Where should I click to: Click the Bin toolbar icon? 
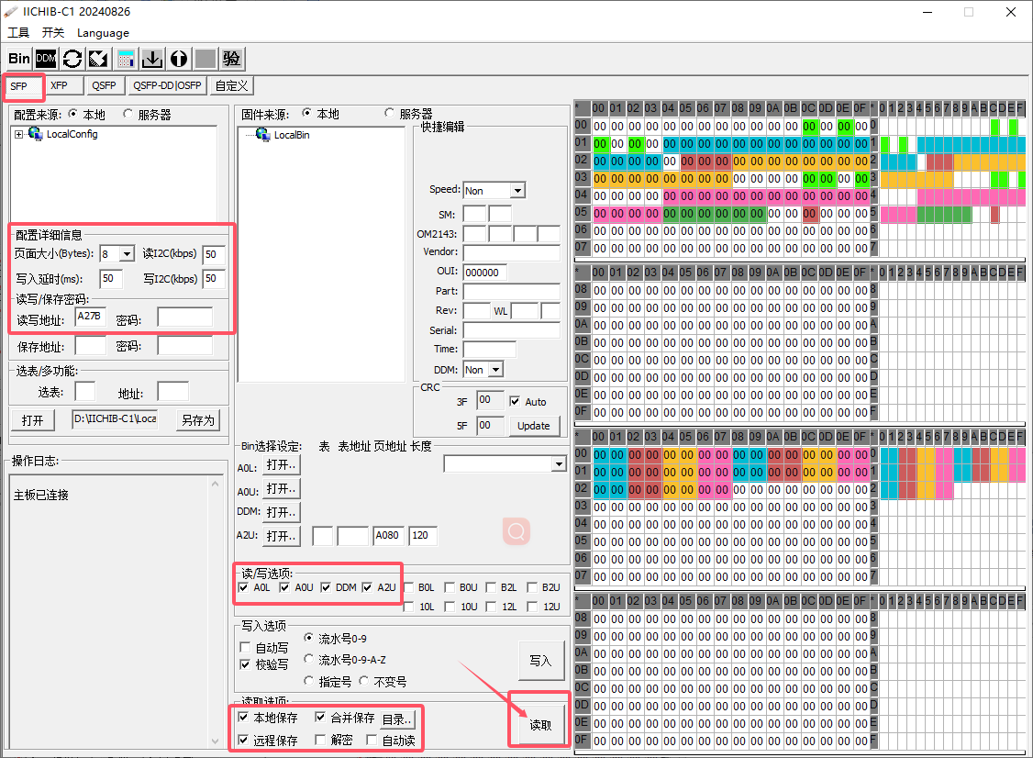click(x=19, y=59)
